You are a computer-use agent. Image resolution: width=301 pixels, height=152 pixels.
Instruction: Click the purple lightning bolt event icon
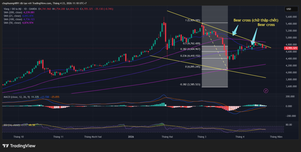266,91
